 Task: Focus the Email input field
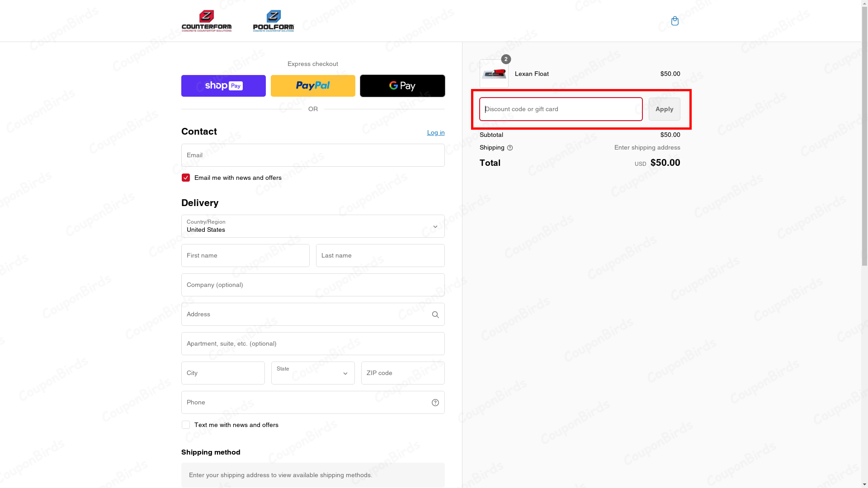coord(313,155)
